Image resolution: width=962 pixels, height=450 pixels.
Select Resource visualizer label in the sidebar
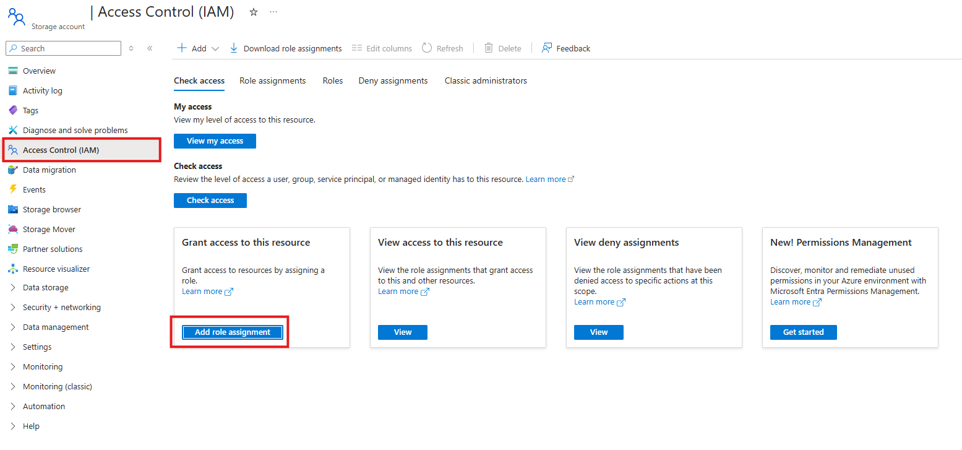point(56,269)
